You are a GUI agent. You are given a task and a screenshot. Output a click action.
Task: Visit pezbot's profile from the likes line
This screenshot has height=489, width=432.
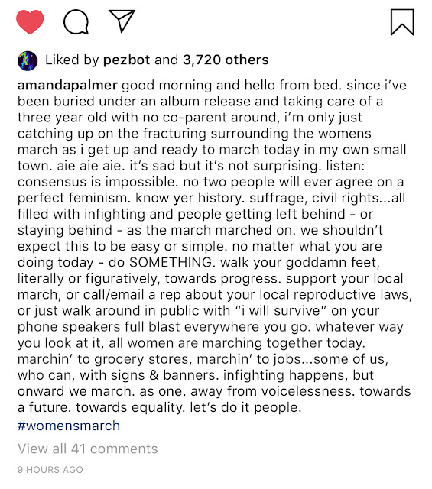click(126, 60)
